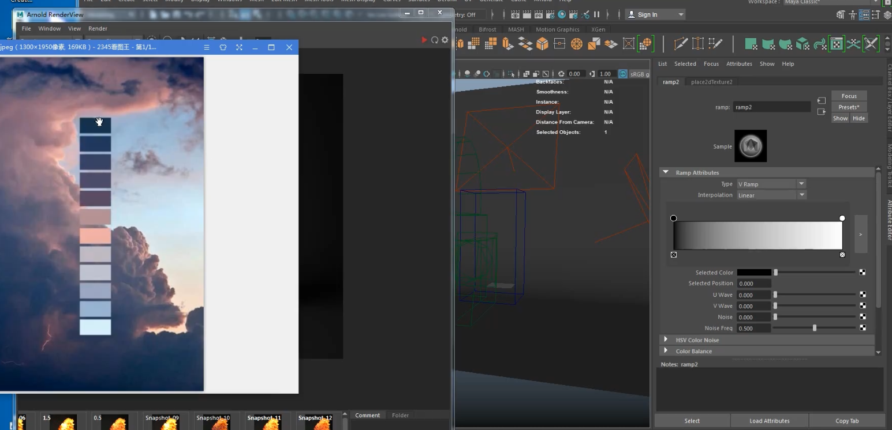This screenshot has height=430, width=892.
Task: Click the bracketed window checker shelf icon
Action: (x=836, y=44)
